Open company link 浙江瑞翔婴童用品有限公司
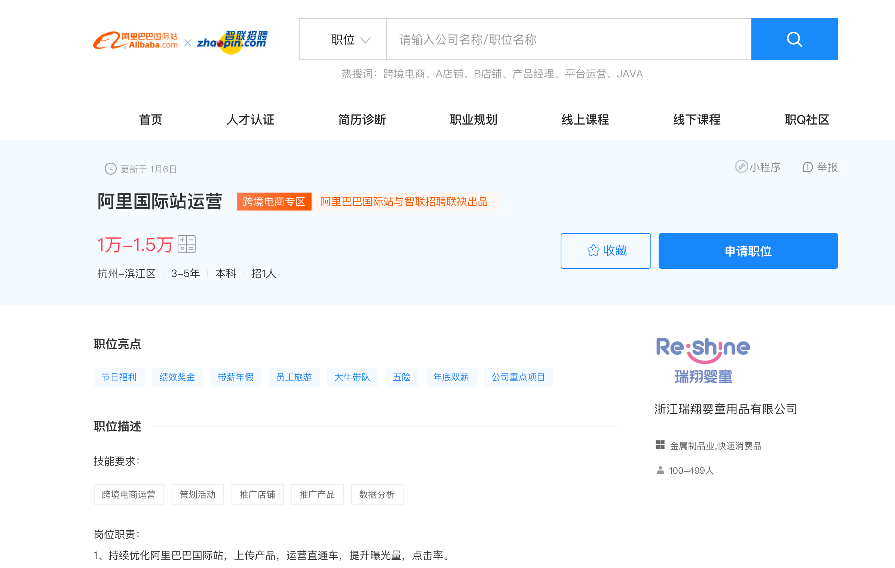895x568 pixels. 725,409
